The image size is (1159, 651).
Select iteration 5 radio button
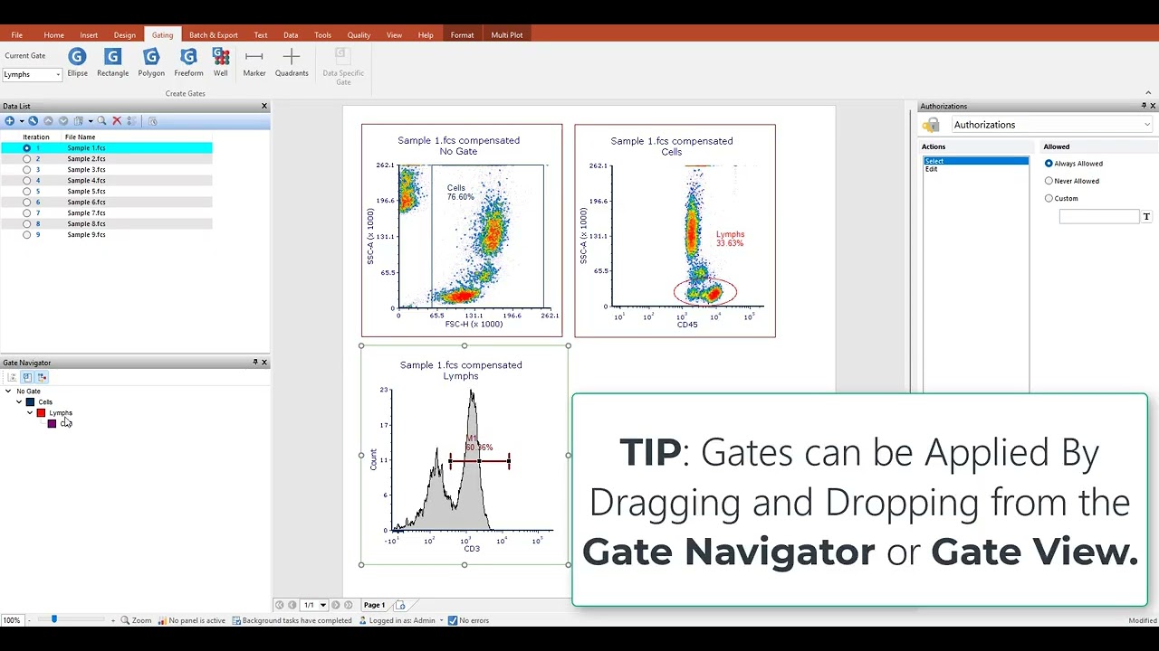pyautogui.click(x=26, y=192)
